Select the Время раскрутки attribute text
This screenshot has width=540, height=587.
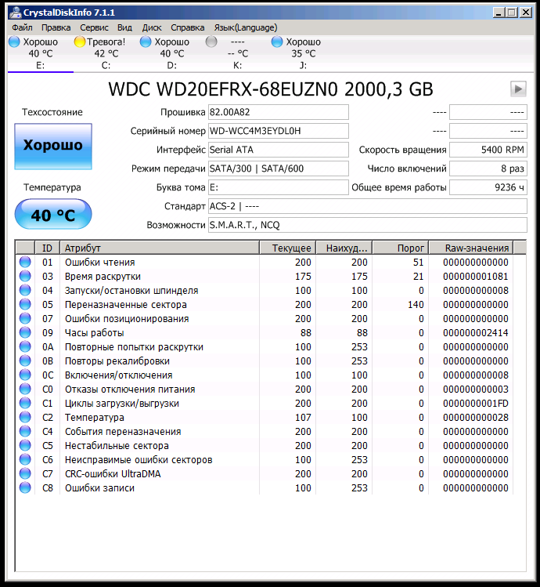coord(103,277)
